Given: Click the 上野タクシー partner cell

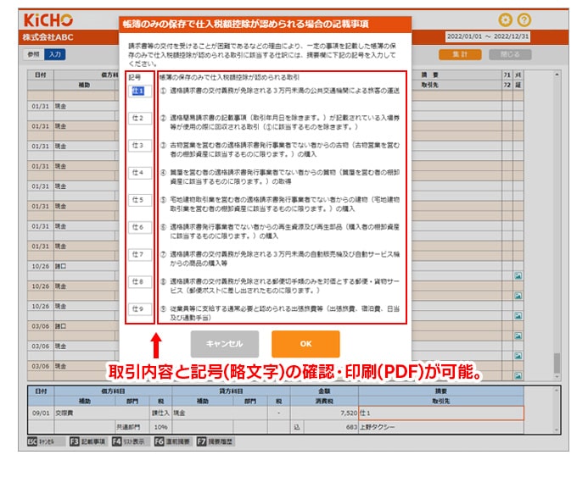Looking at the screenshot, I should click(441, 427).
